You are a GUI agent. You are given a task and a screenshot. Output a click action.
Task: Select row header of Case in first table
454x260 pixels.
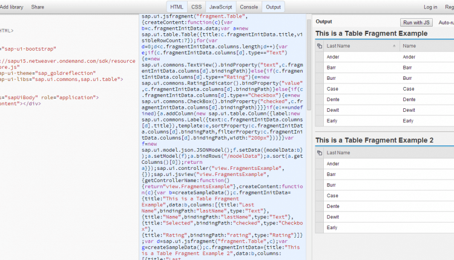tap(320, 89)
